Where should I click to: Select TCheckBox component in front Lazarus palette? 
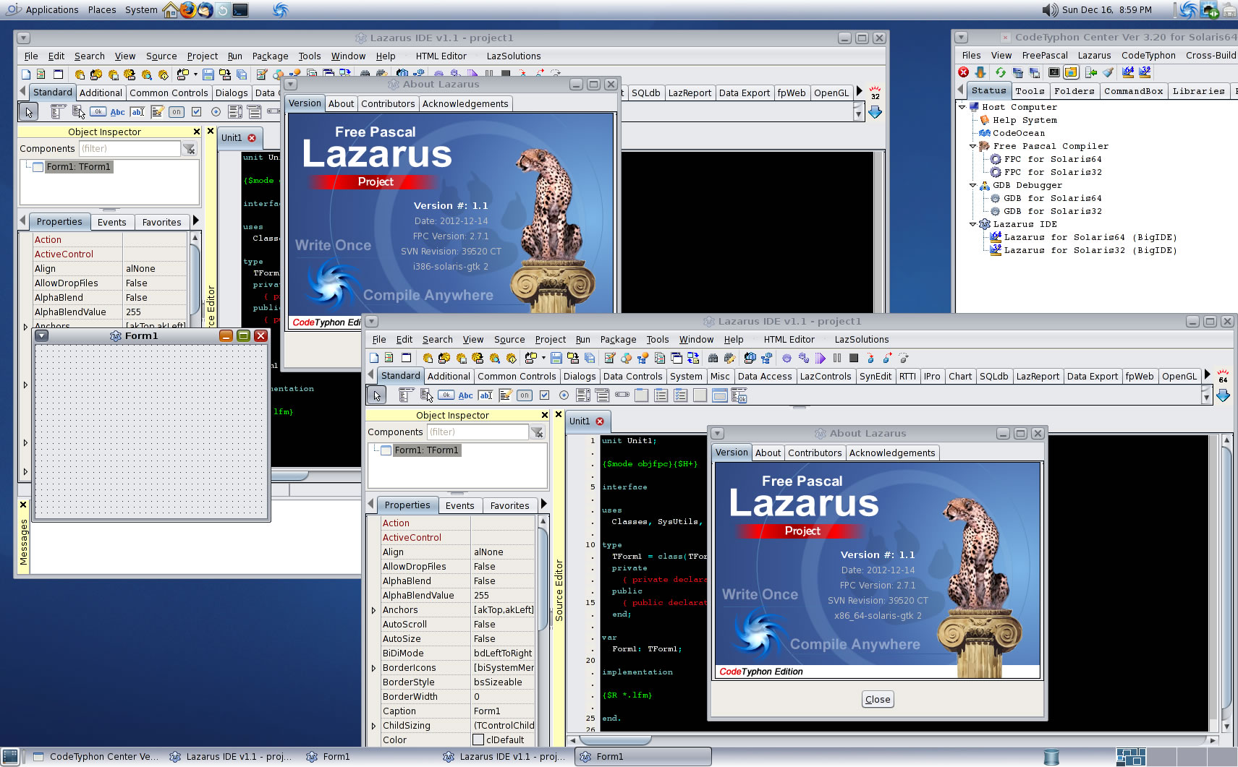pos(544,395)
